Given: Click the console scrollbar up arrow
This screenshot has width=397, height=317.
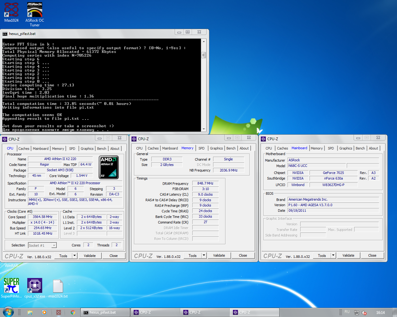Looking at the screenshot, I should tap(204, 41).
